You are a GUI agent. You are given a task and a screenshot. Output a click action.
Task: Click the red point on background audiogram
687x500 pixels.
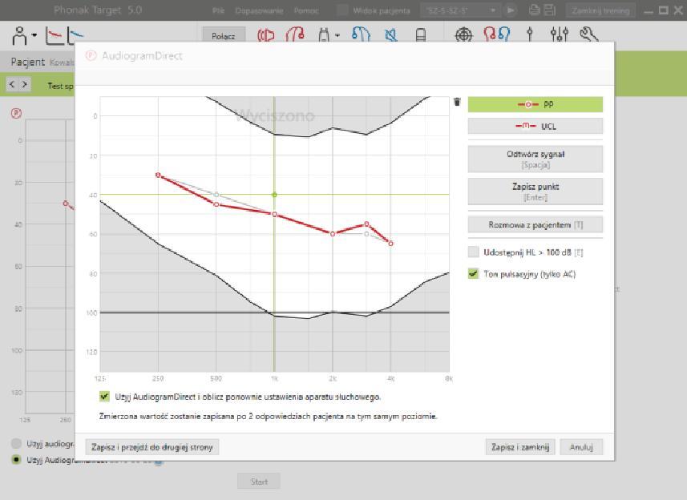(65, 204)
